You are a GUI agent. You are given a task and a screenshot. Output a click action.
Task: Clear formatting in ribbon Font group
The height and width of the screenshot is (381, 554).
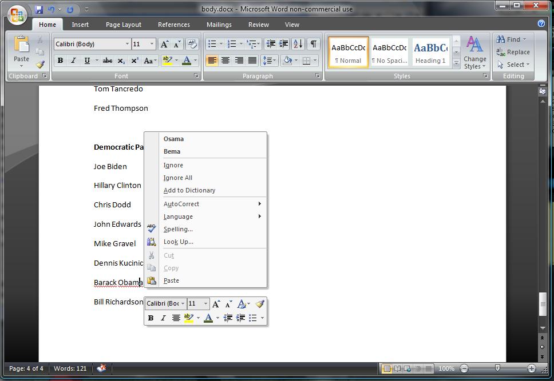pyautogui.click(x=192, y=44)
